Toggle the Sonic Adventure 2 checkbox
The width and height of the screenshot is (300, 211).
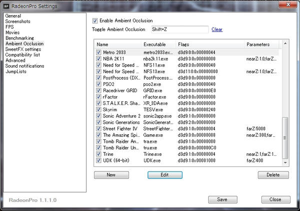pos(98,116)
